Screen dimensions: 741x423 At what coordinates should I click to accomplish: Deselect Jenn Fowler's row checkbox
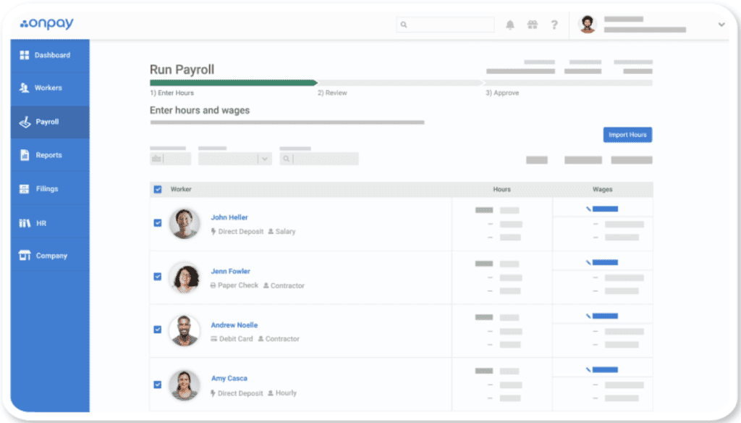(158, 276)
